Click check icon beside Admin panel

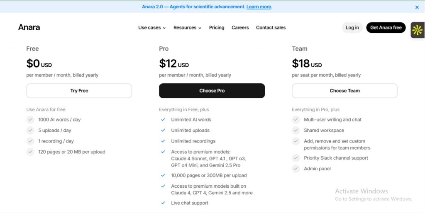click(x=296, y=169)
